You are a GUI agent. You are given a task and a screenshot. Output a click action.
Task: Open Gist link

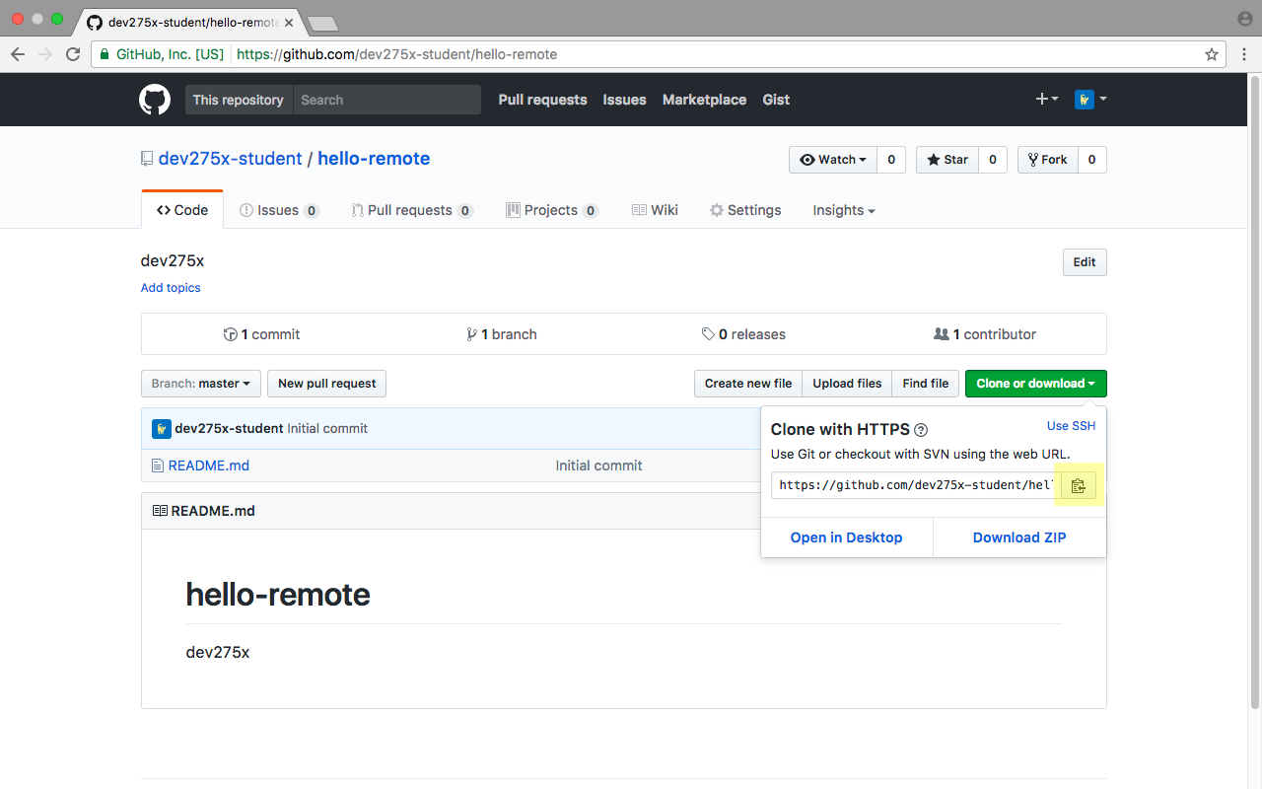776,100
